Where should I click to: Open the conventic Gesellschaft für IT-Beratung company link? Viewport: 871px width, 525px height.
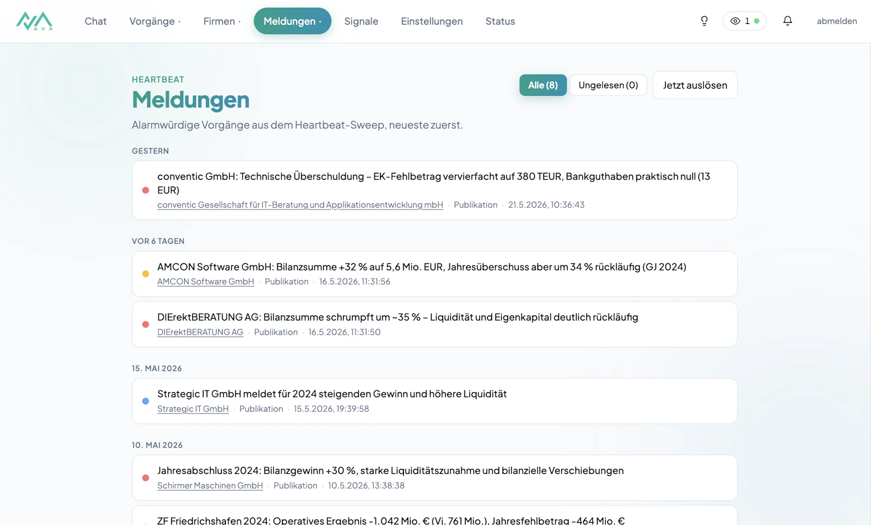click(x=300, y=205)
